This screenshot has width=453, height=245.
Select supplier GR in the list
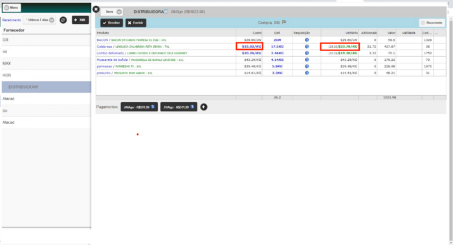coord(46,40)
